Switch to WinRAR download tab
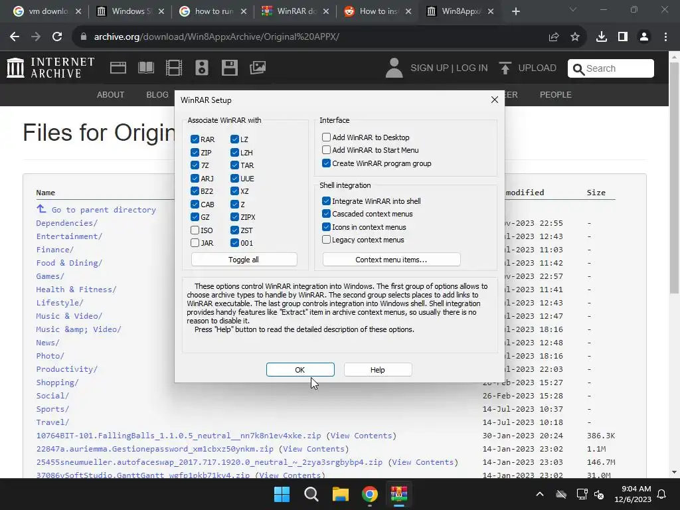This screenshot has width=680, height=510. pos(295,11)
